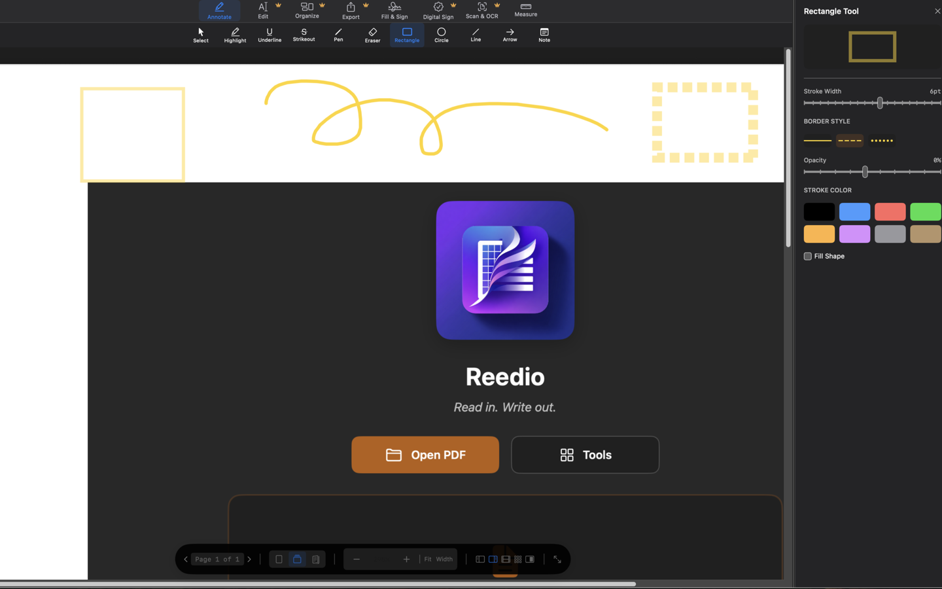Enter fullscreen with the expand arrows icon
942x589 pixels.
pyautogui.click(x=557, y=560)
